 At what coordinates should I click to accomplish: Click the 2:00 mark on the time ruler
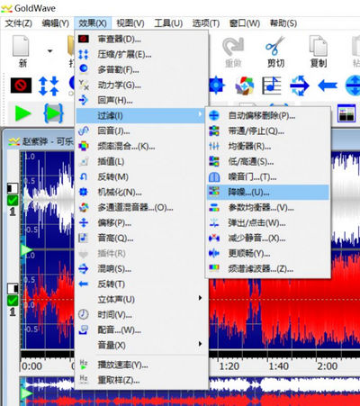(328, 366)
